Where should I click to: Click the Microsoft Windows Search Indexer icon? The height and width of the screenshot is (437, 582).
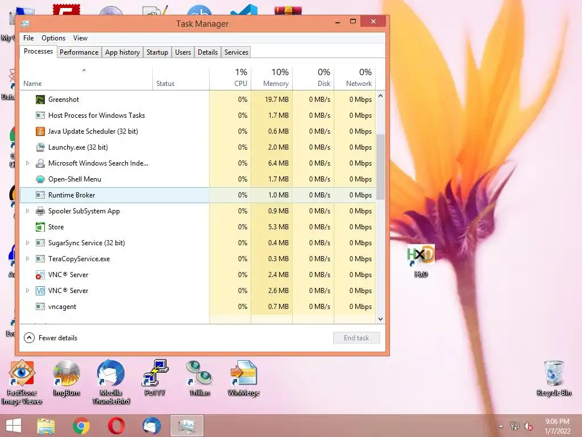coord(40,163)
